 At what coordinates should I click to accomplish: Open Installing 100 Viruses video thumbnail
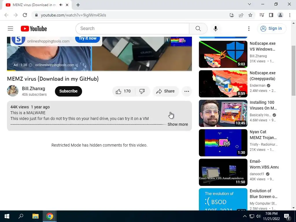point(223,113)
